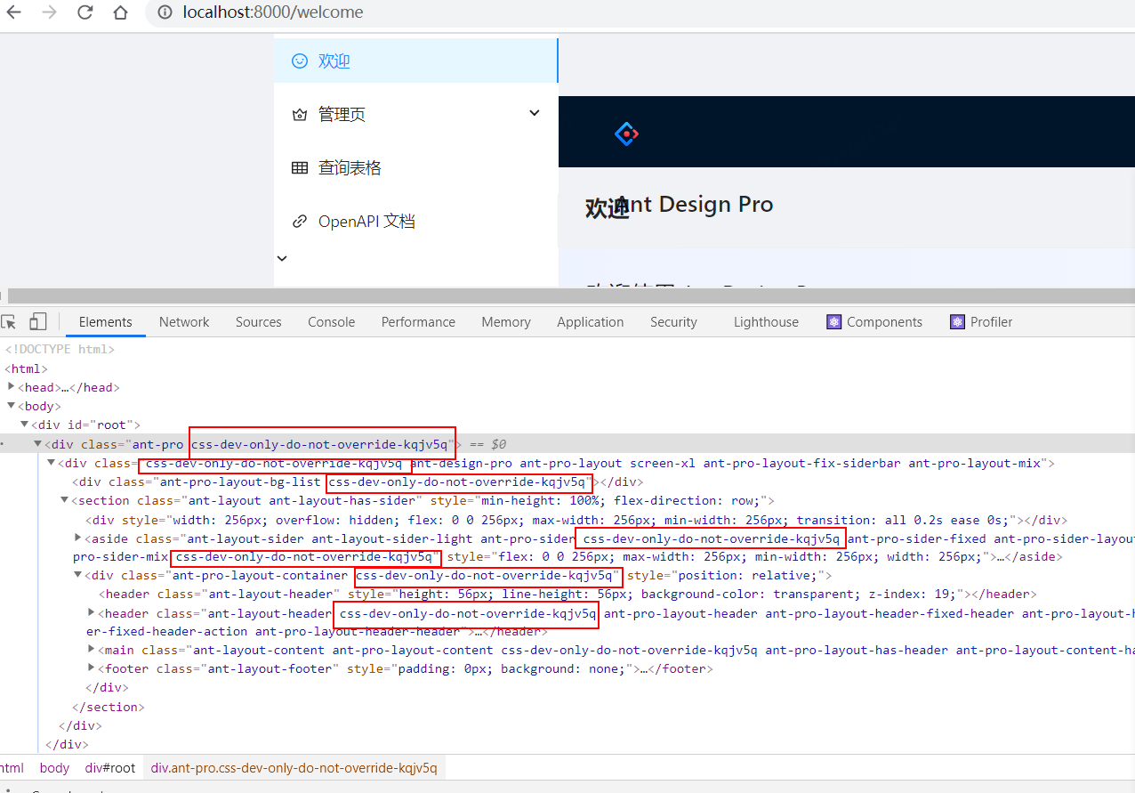Screen dimensions: 1135x793
Task: Collapse the body node triangle
Action: [11, 406]
